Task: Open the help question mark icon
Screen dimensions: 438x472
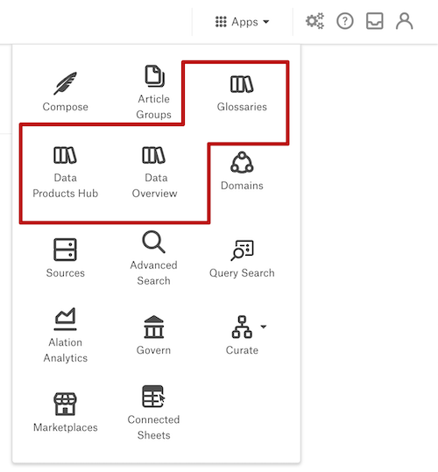Action: (x=344, y=21)
